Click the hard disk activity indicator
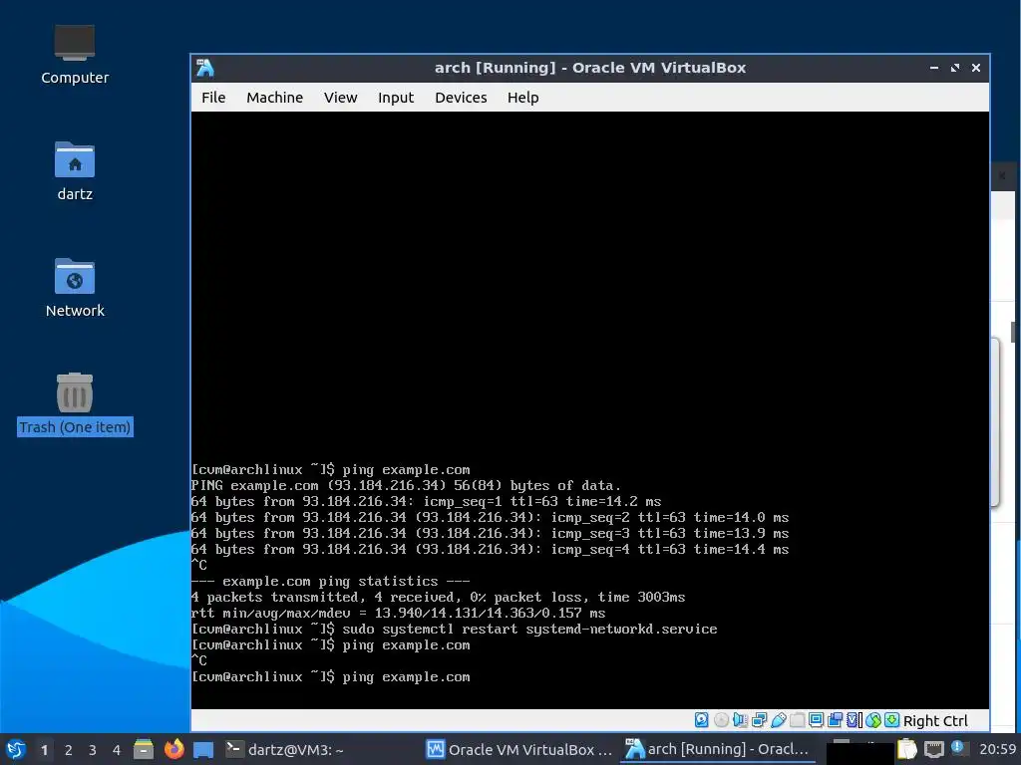This screenshot has height=765, width=1021. [x=701, y=719]
